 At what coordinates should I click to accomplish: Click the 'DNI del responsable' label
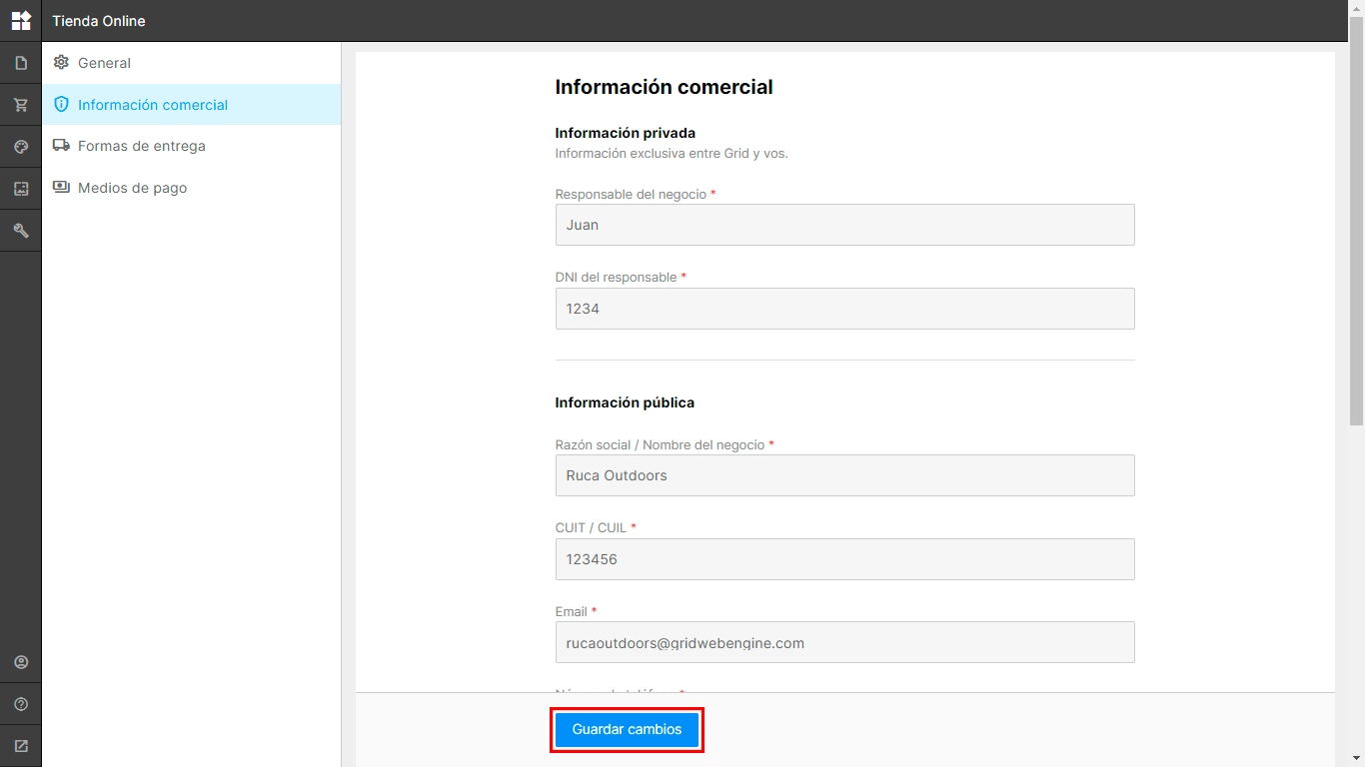coord(616,277)
